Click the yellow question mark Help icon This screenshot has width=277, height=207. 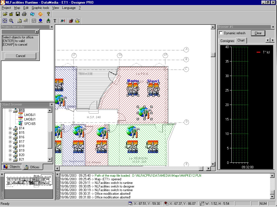coord(48,14)
